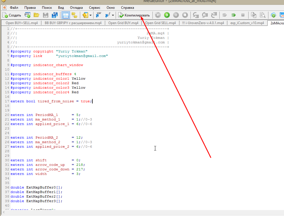Click the round stop debugging button

point(185,15)
